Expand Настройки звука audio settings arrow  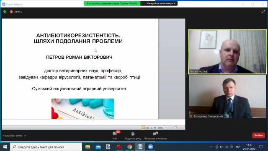(25, 135)
